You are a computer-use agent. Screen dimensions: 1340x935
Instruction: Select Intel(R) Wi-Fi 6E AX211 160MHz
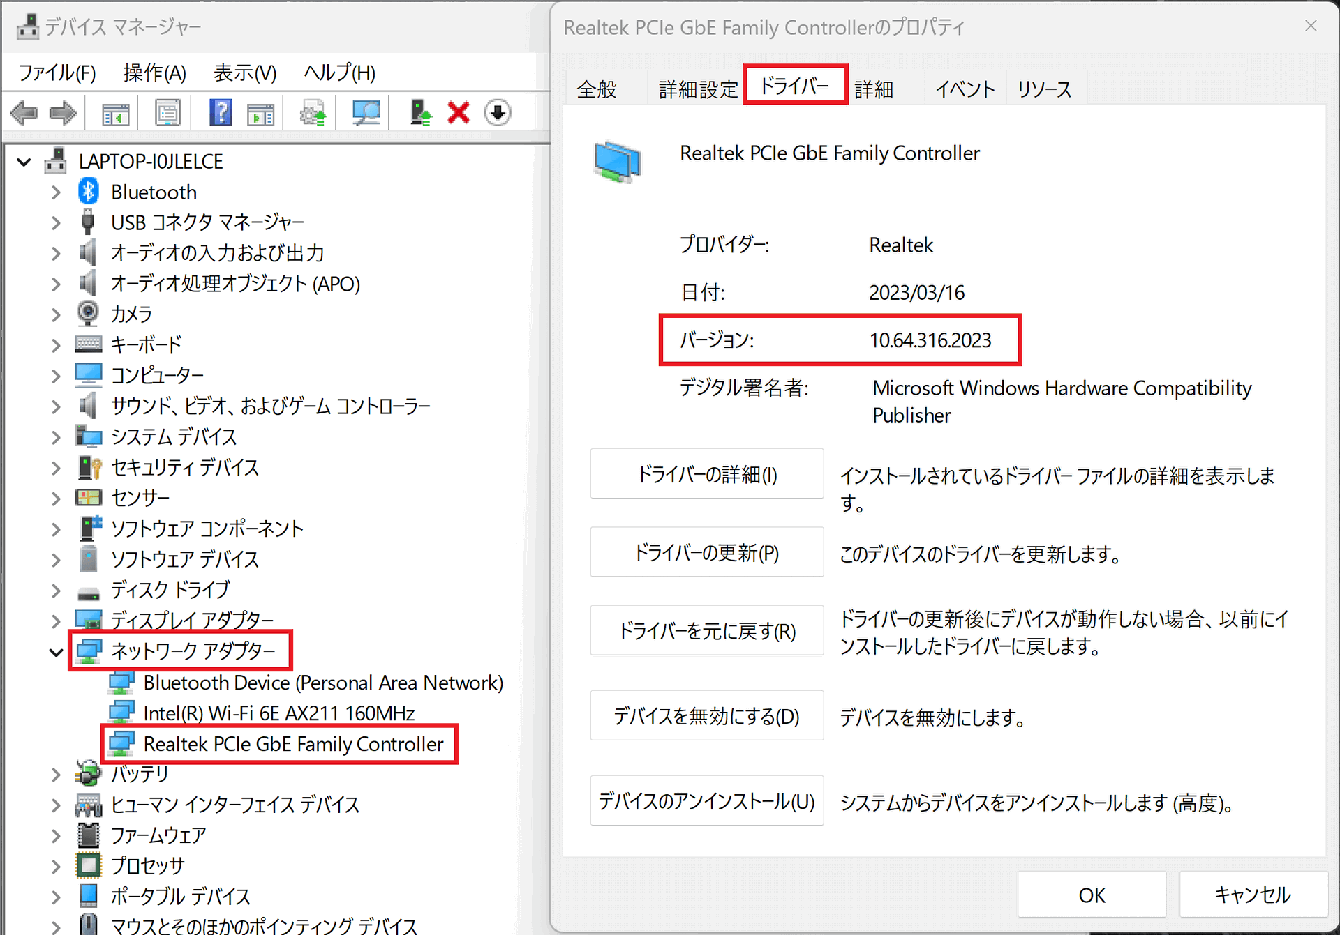point(279,713)
